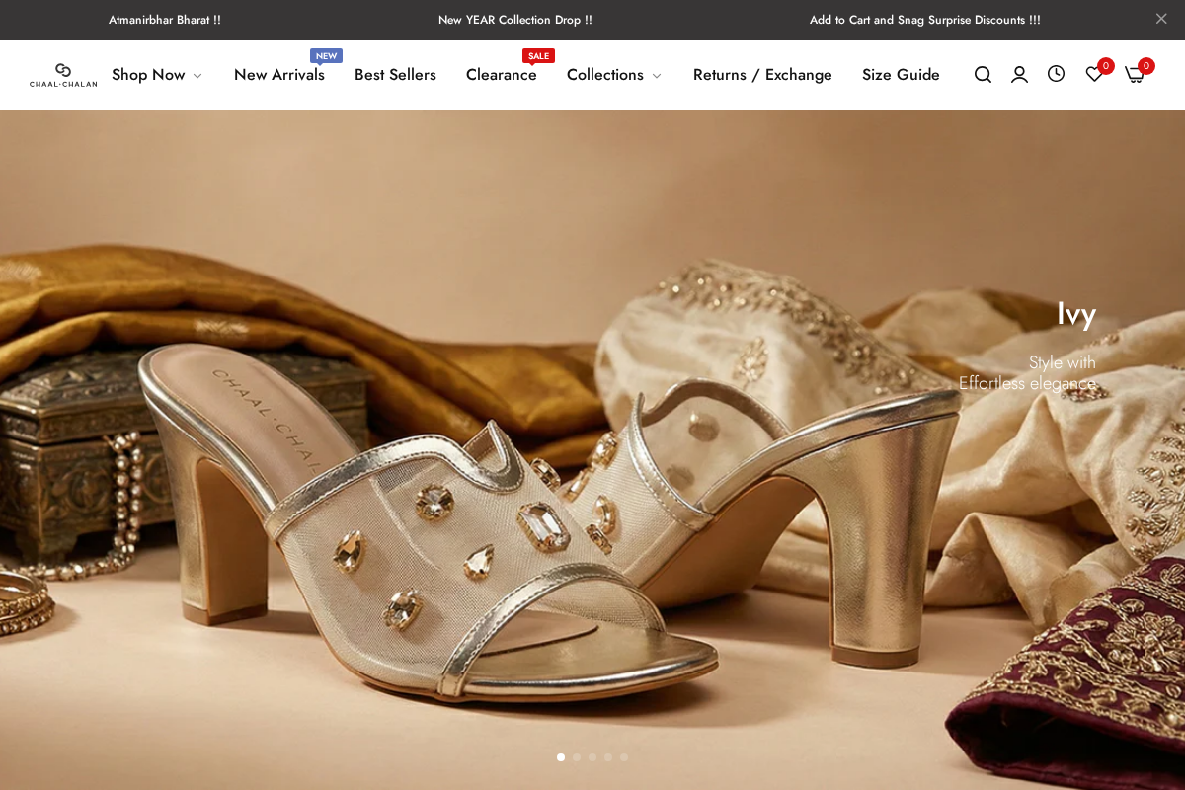Open the Returns / Exchange page
This screenshot has width=1185, height=790.
[762, 75]
